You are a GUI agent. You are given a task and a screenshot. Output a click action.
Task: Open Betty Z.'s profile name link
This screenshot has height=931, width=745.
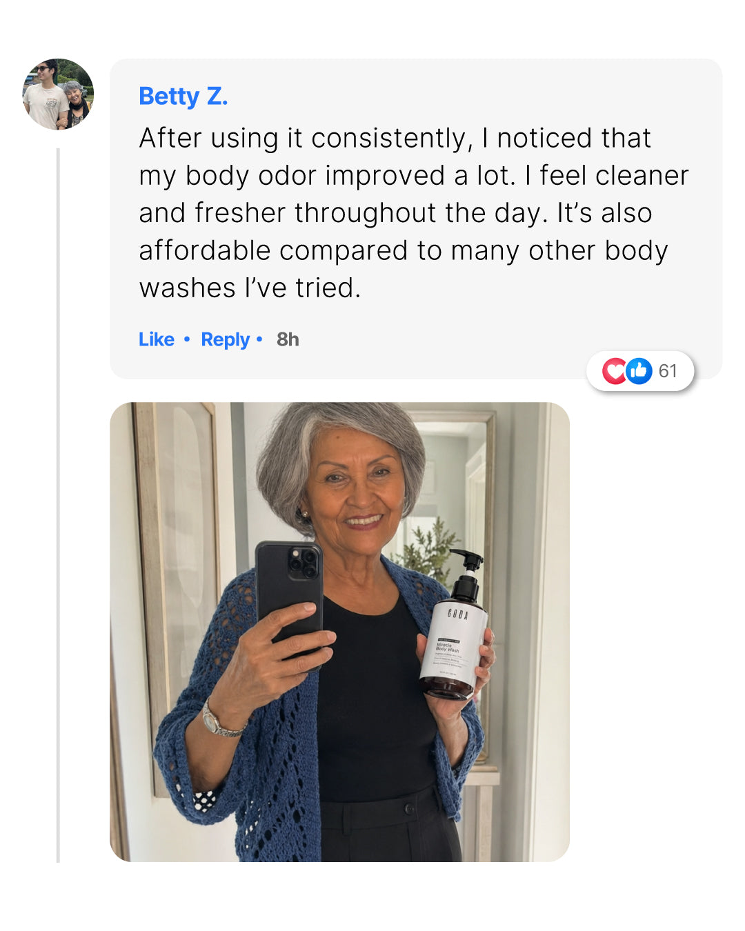coord(183,96)
